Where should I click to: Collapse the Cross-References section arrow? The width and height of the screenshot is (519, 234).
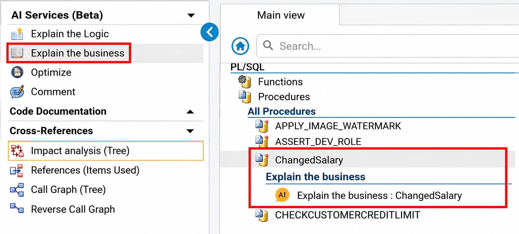[x=190, y=131]
